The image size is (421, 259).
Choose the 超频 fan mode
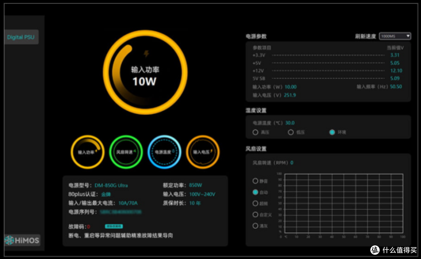click(255, 203)
